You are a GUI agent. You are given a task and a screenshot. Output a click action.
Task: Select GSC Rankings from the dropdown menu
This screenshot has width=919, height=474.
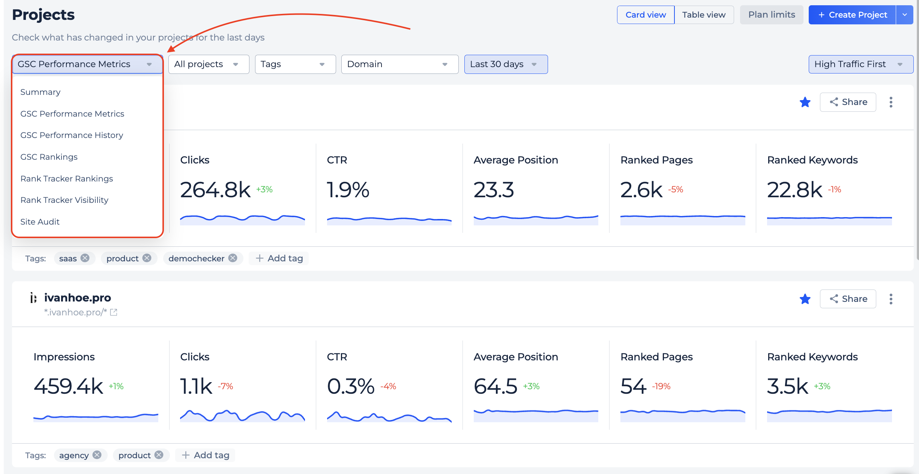[48, 157]
